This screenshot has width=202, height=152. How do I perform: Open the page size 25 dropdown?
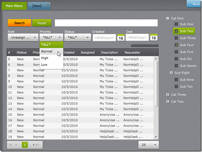[149, 145]
